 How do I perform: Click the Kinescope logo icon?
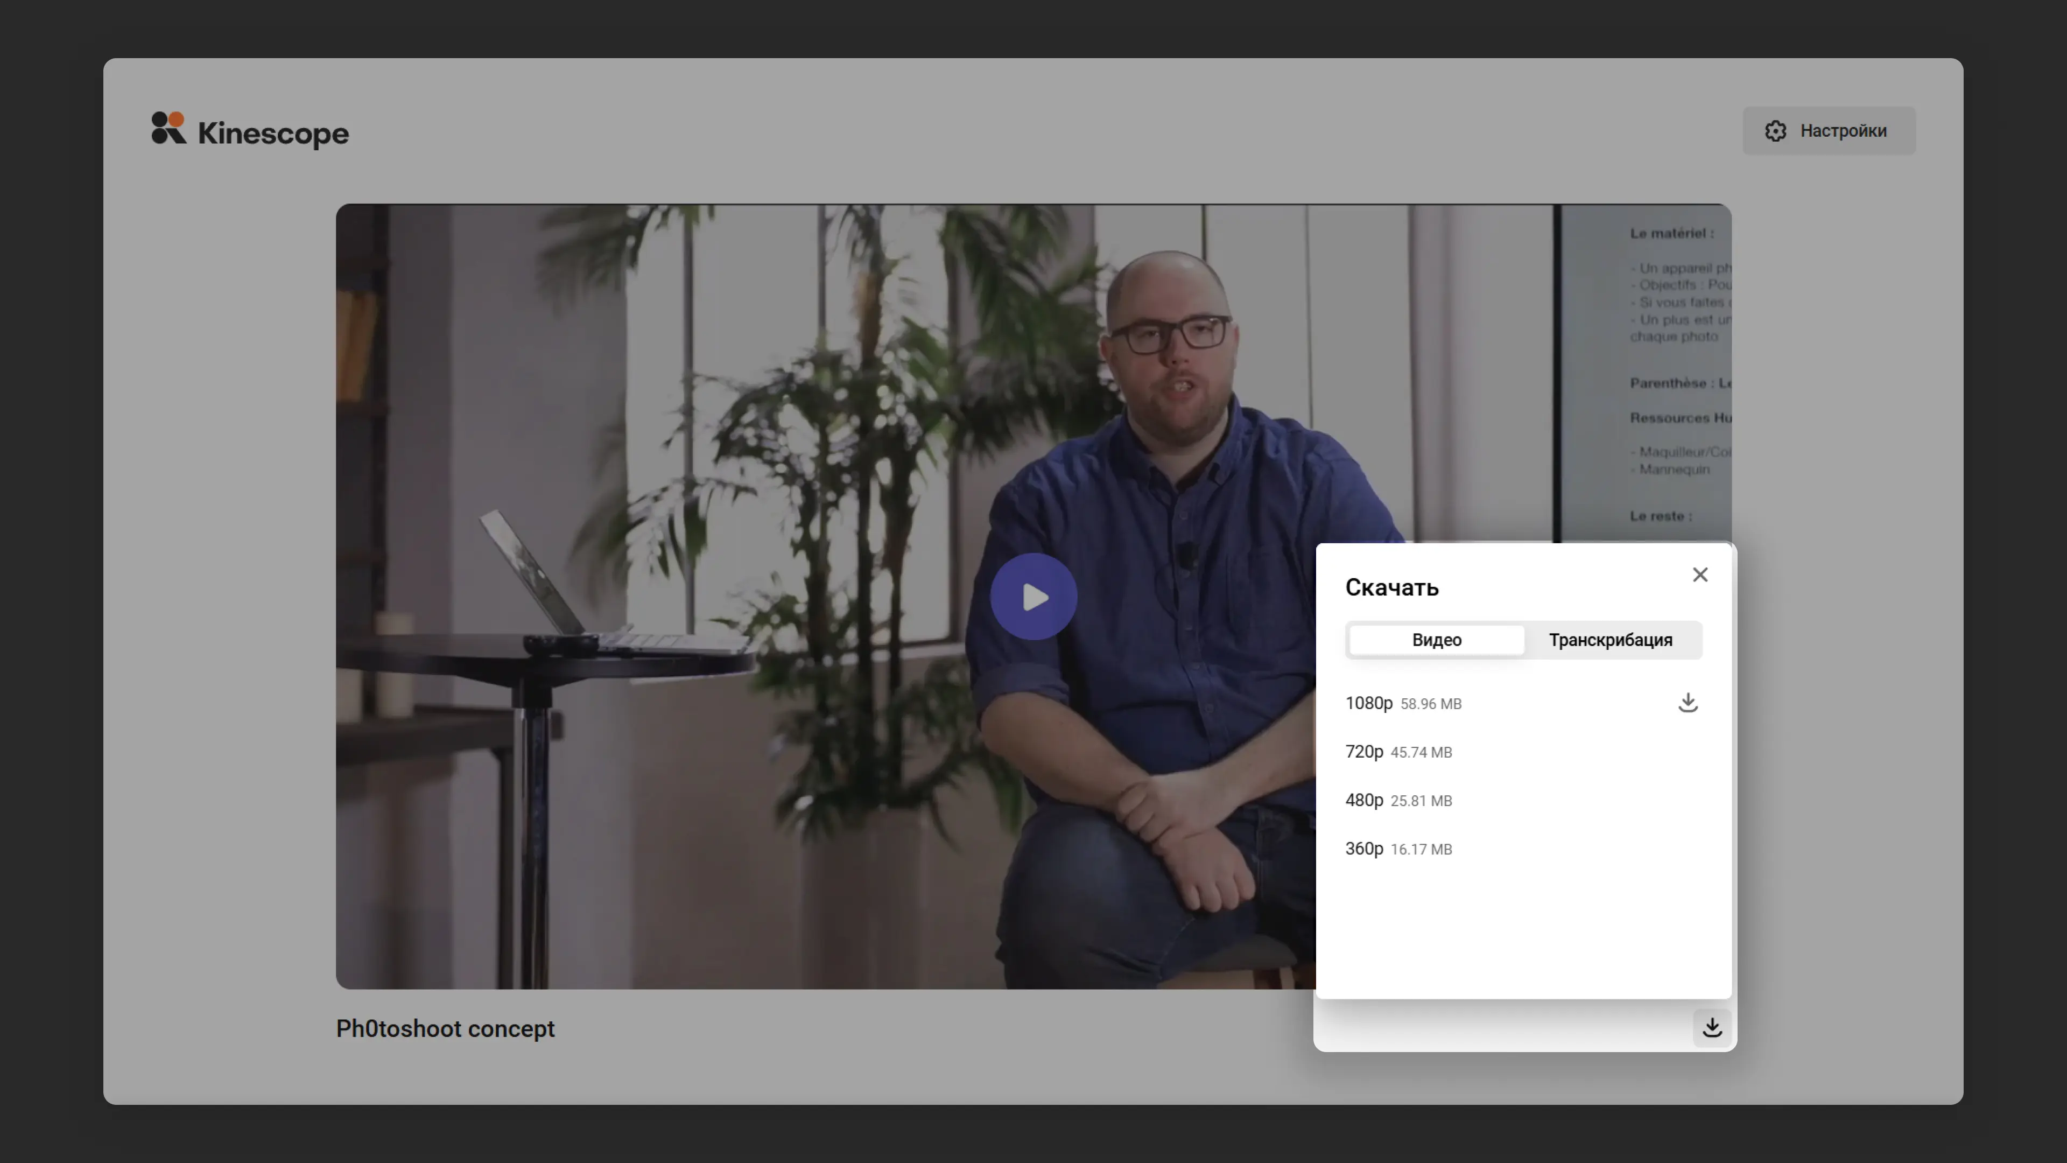coord(168,129)
